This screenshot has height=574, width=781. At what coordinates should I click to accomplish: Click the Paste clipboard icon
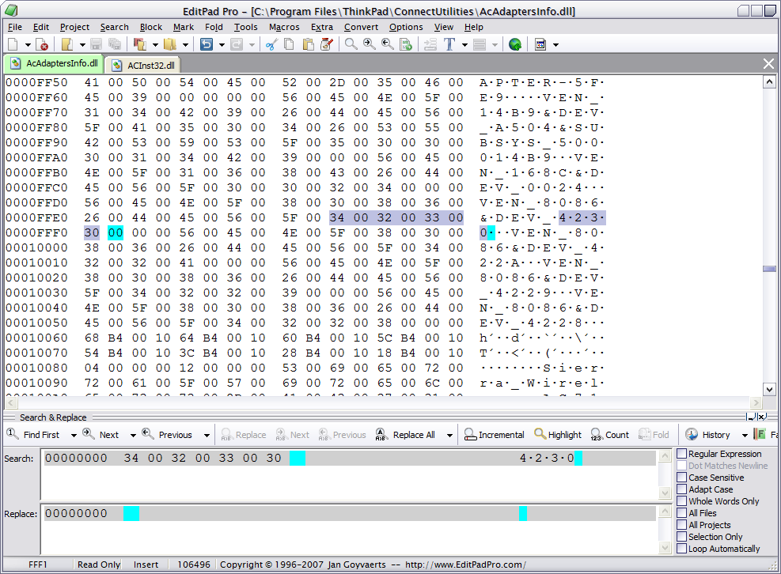tap(309, 45)
